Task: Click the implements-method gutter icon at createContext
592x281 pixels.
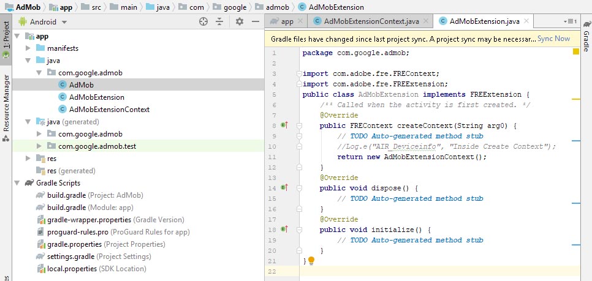Action: click(285, 126)
